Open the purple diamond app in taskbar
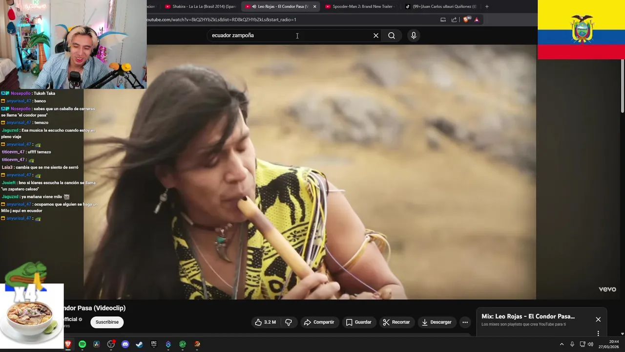The image size is (625, 352). 168,344
